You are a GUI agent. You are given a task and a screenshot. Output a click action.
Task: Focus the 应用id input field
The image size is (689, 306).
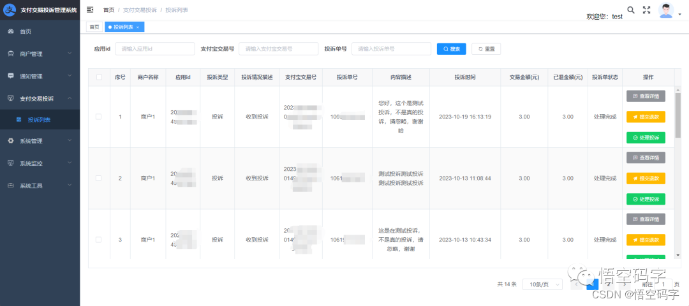pyautogui.click(x=154, y=48)
